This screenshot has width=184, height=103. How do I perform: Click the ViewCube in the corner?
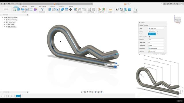[178, 19]
